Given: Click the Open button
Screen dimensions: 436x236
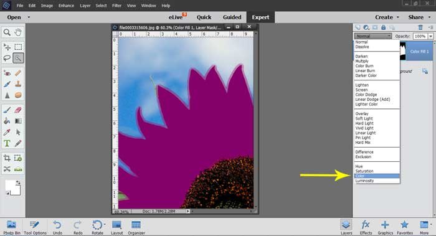Looking at the screenshot, I should click(14, 17).
